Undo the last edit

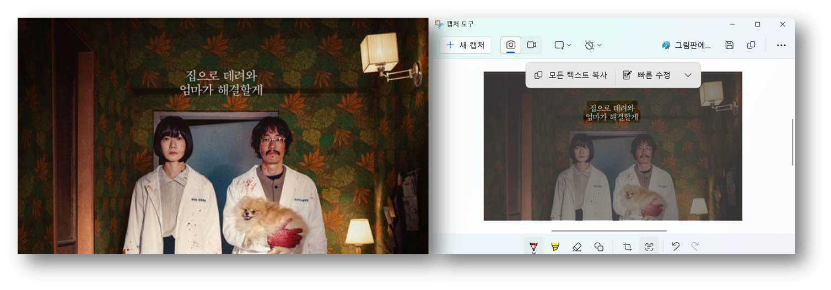676,247
